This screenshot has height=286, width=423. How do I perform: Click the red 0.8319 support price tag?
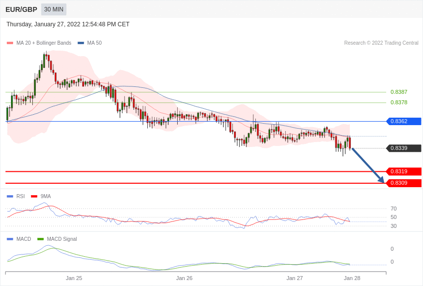pos(404,171)
